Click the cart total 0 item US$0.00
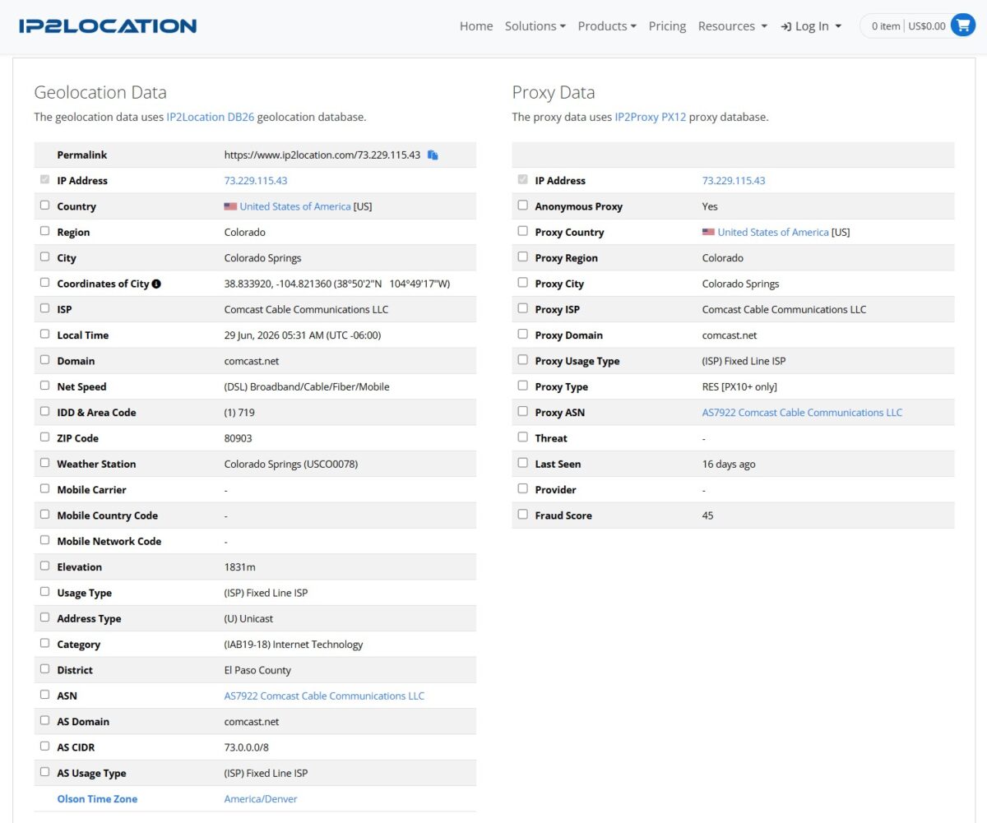Screen dimensions: 987x823 (909, 26)
